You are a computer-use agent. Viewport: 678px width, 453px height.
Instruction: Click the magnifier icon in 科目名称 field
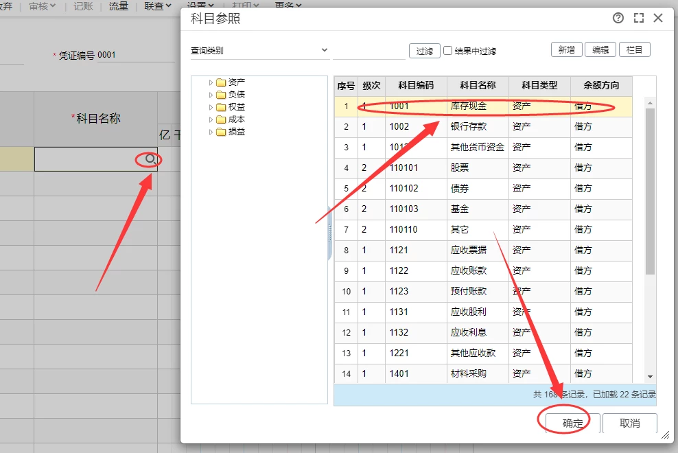click(x=149, y=159)
